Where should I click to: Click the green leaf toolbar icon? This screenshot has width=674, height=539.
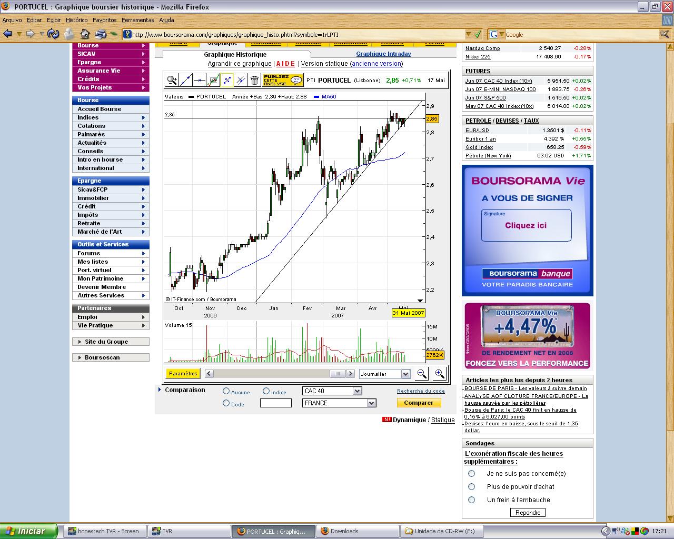coord(114,34)
